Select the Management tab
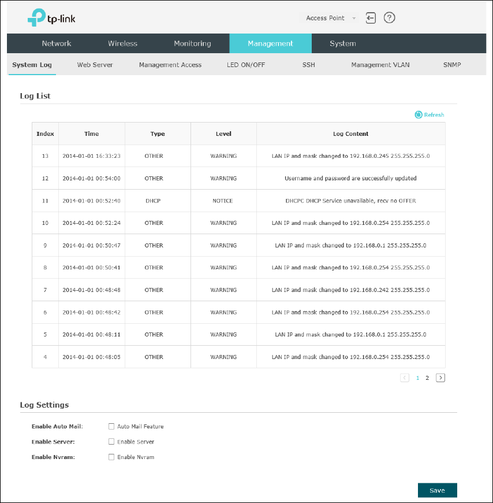The height and width of the screenshot is (503, 493). 270,43
